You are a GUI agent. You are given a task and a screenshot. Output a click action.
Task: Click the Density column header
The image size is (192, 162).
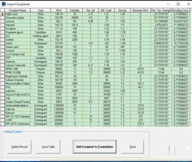[122, 10]
